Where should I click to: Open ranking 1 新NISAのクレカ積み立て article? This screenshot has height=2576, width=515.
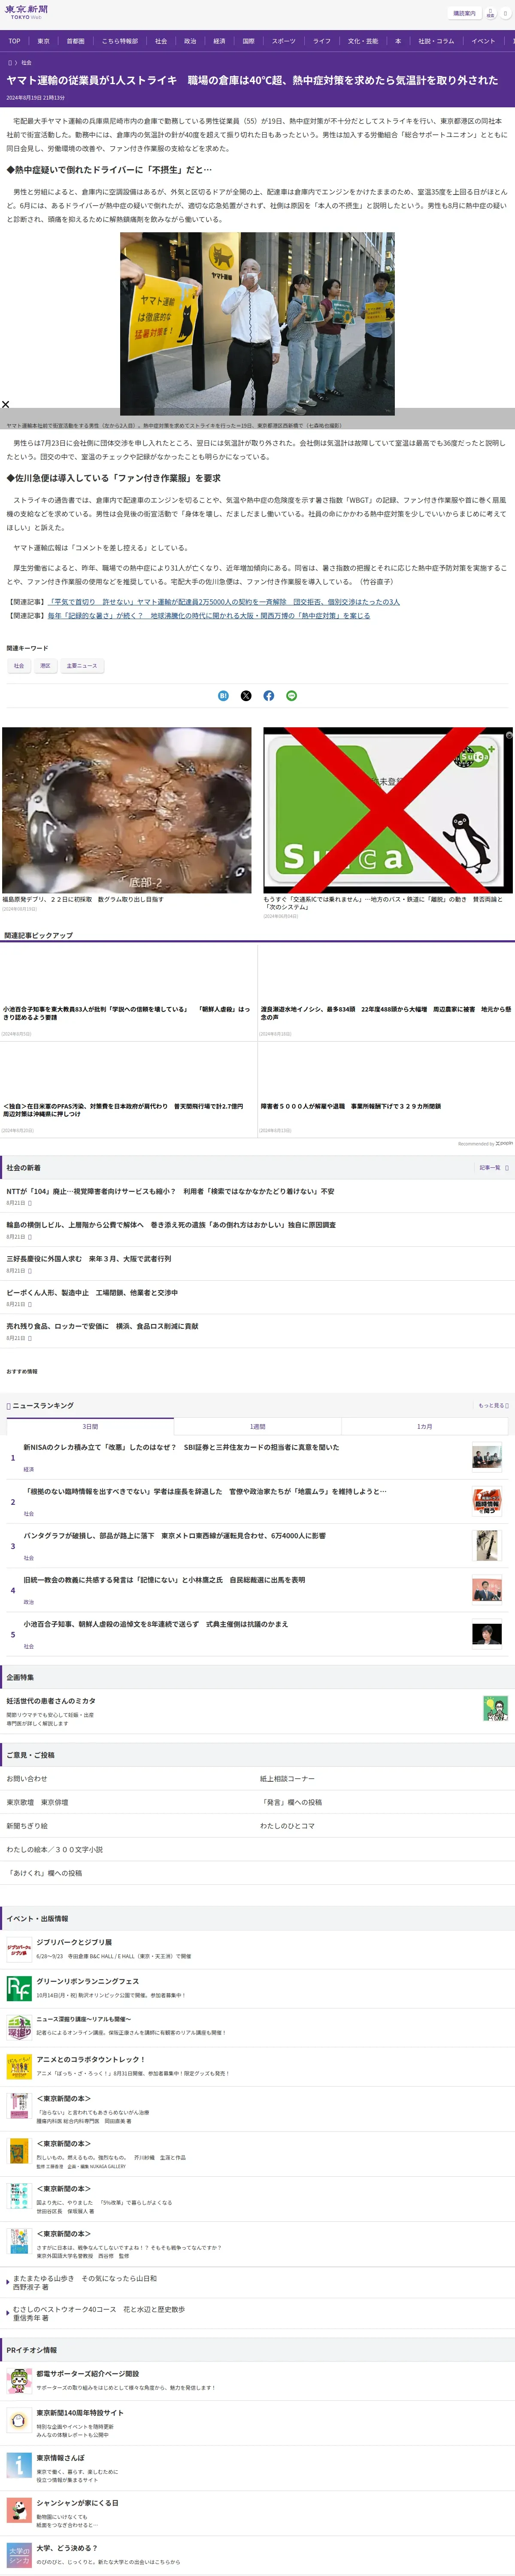(x=181, y=1447)
